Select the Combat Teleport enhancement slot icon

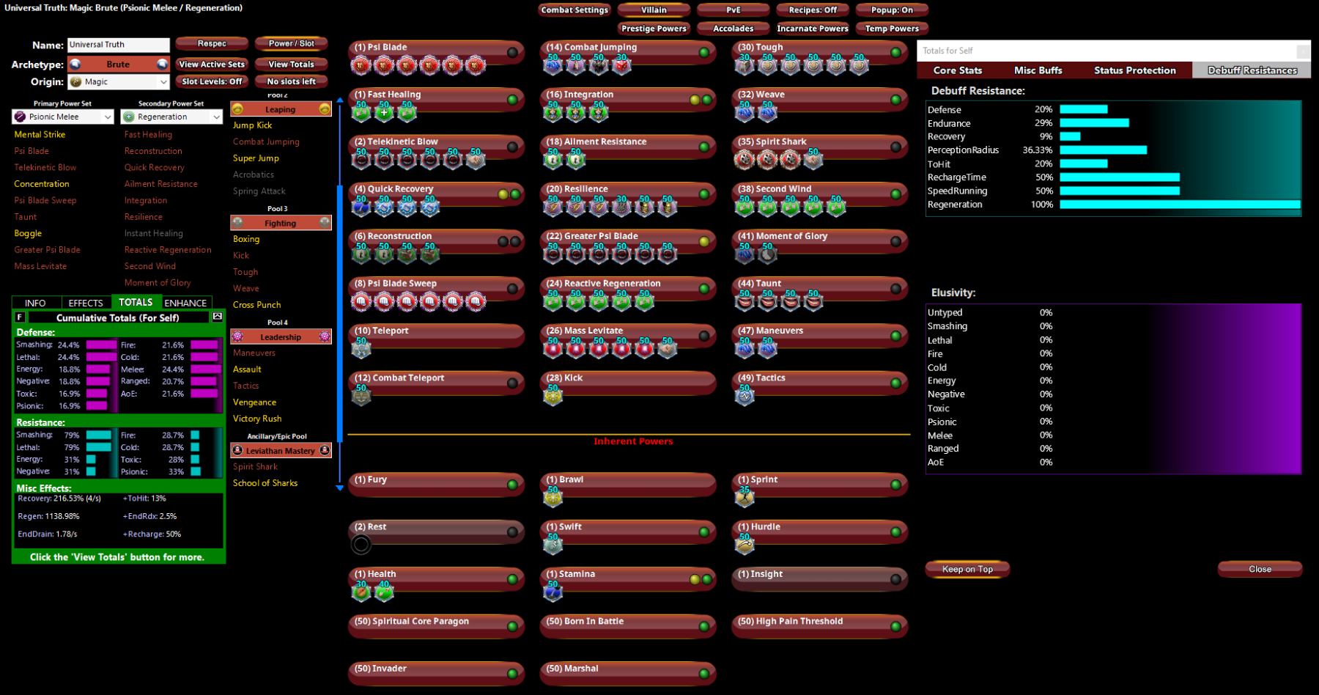[361, 396]
